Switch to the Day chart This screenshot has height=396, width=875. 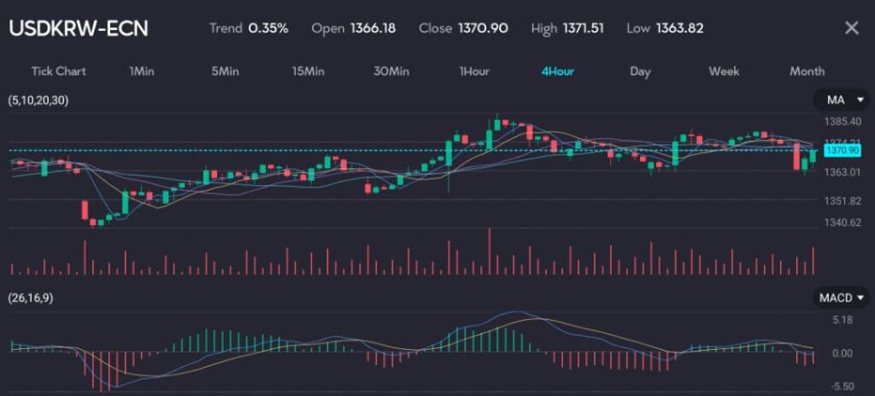pyautogui.click(x=640, y=71)
